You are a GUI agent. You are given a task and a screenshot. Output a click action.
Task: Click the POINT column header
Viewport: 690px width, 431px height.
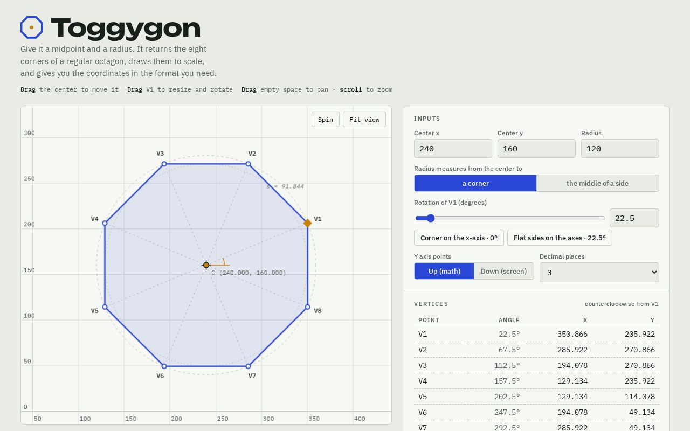pyautogui.click(x=429, y=320)
